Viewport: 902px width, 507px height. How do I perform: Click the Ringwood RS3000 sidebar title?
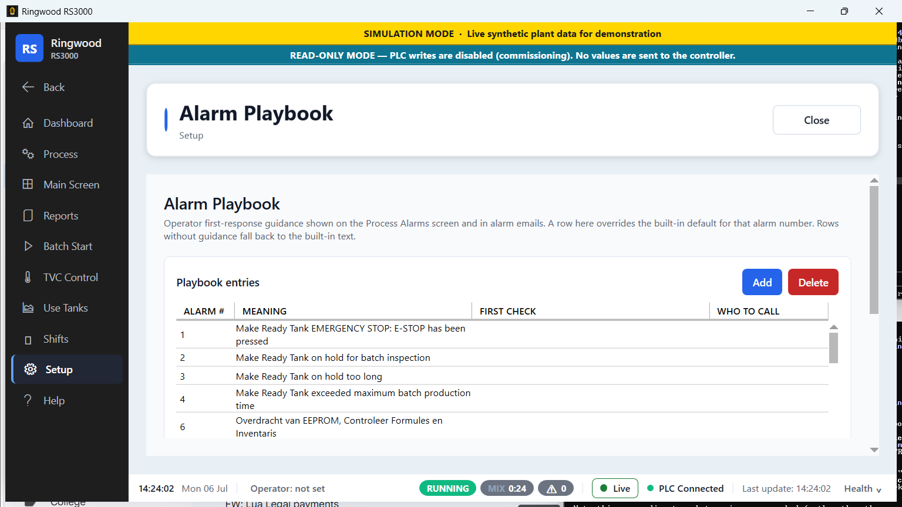click(76, 49)
